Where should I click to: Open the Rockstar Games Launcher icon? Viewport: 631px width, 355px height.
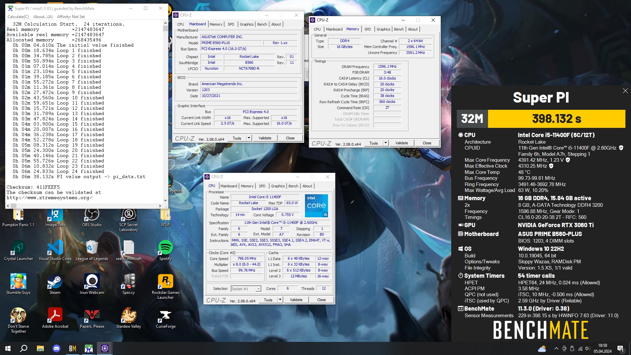(165, 287)
